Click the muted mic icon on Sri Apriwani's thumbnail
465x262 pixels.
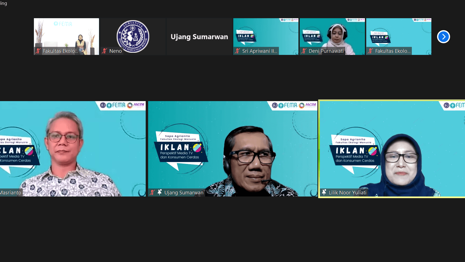tap(238, 51)
